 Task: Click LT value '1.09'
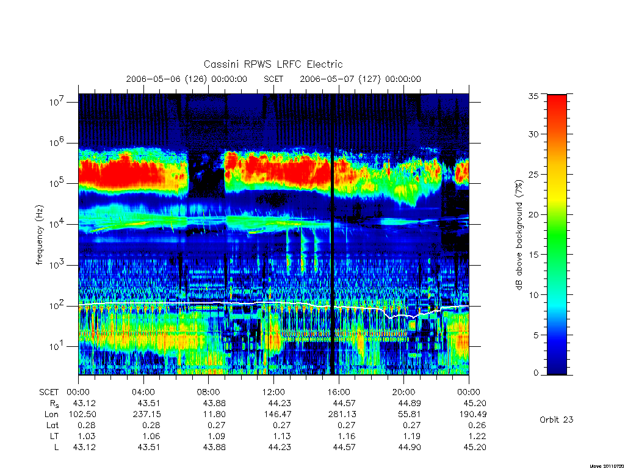pos(217,436)
